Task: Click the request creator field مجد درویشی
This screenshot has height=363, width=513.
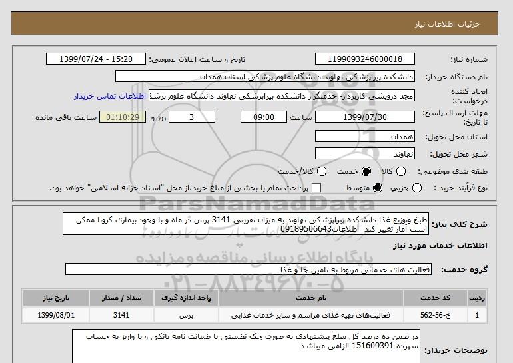Action: pos(282,96)
